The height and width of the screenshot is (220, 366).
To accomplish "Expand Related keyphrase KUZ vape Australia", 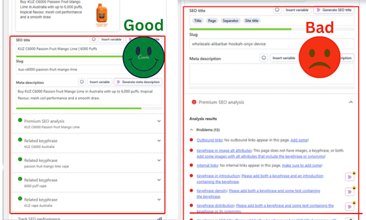I will (x=159, y=200).
